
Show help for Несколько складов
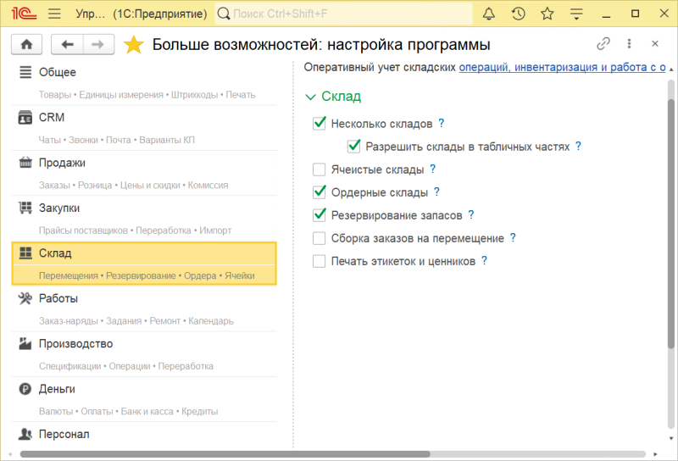441,123
